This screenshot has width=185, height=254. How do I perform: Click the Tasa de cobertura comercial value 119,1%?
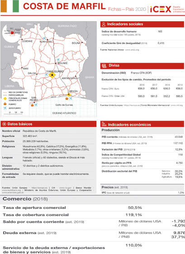point(134,215)
